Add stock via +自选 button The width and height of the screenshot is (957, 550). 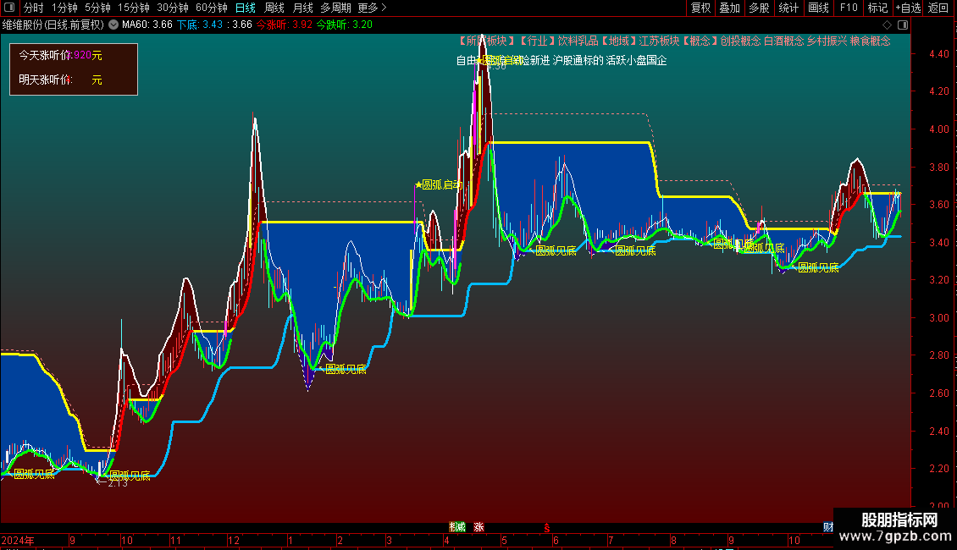pyautogui.click(x=907, y=8)
